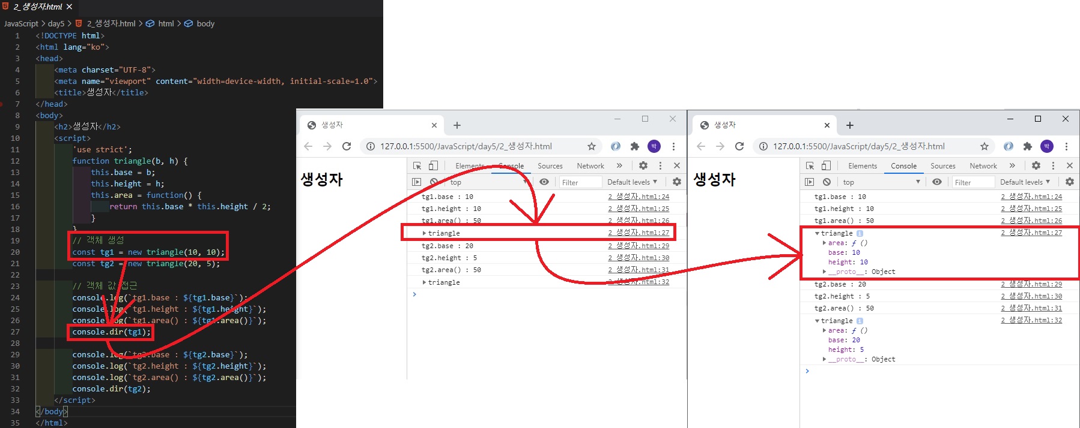Switch to Sources tab in left DevTools
The width and height of the screenshot is (1080, 428).
(x=550, y=166)
